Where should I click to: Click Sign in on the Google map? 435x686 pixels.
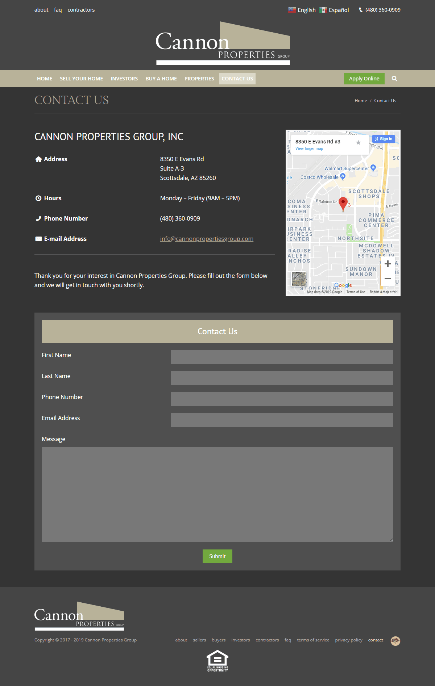[x=384, y=139]
